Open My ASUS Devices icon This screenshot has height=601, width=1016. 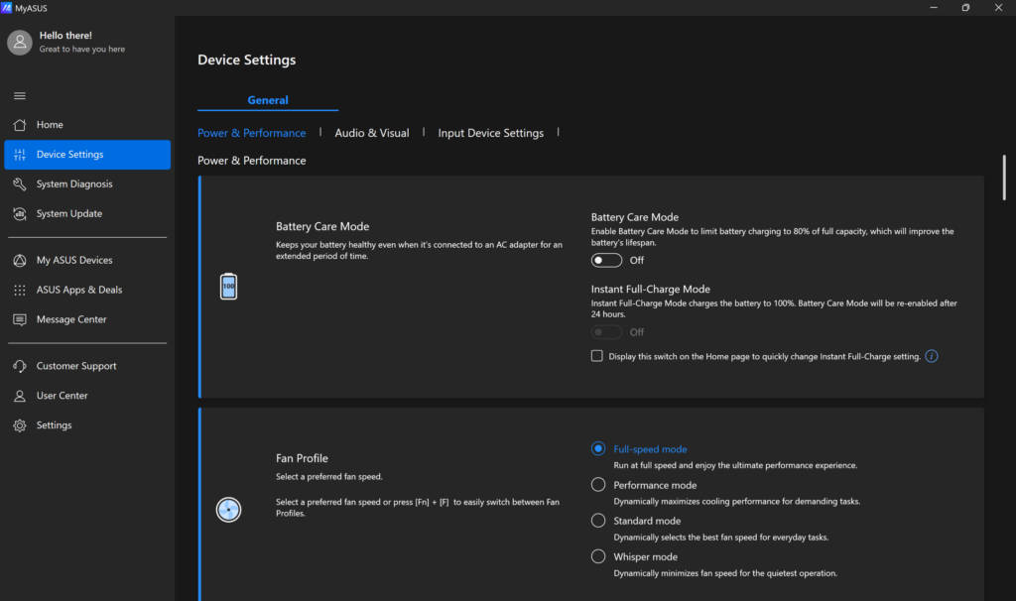click(x=20, y=261)
